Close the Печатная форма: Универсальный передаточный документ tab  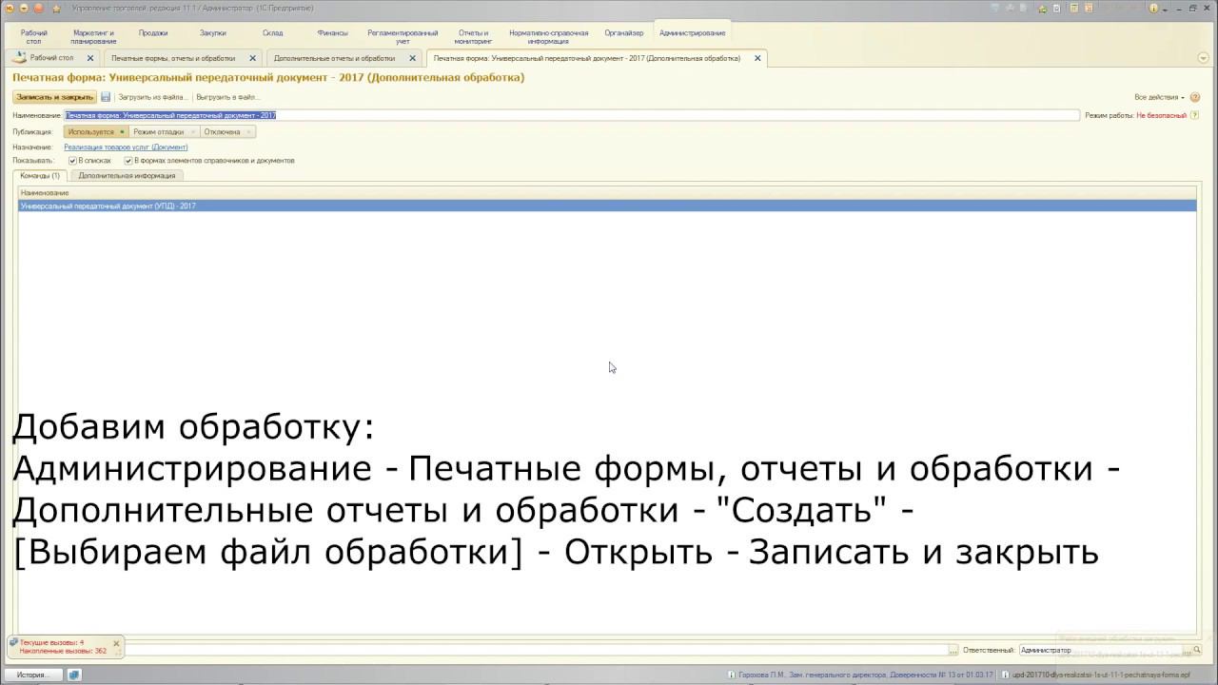[x=757, y=58]
